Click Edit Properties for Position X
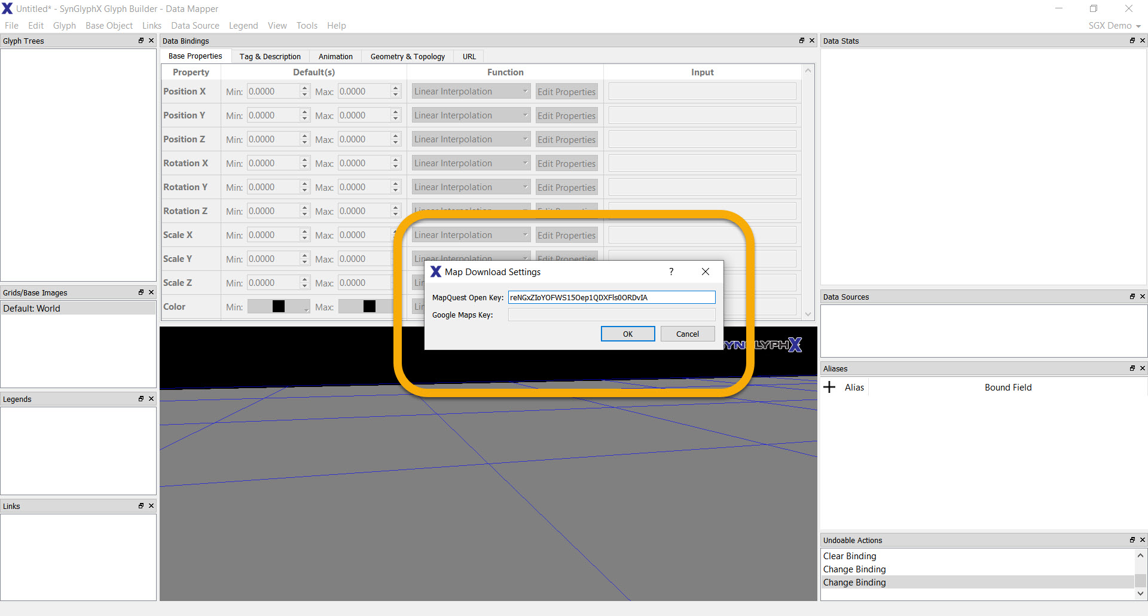1148x616 pixels. (x=567, y=92)
